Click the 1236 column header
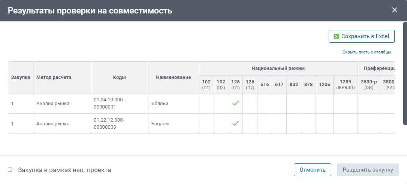The image size is (407, 184). tap(325, 85)
